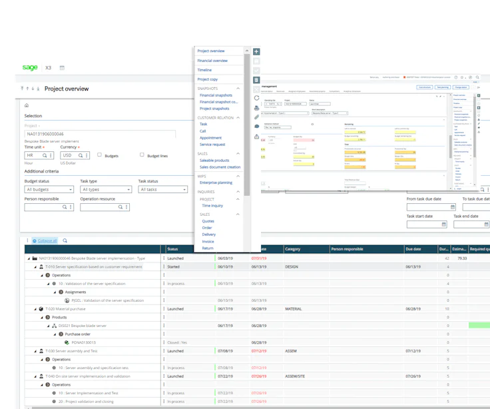Collapse the WIPS menu section
This screenshot has height=409, width=490.
click(238, 177)
